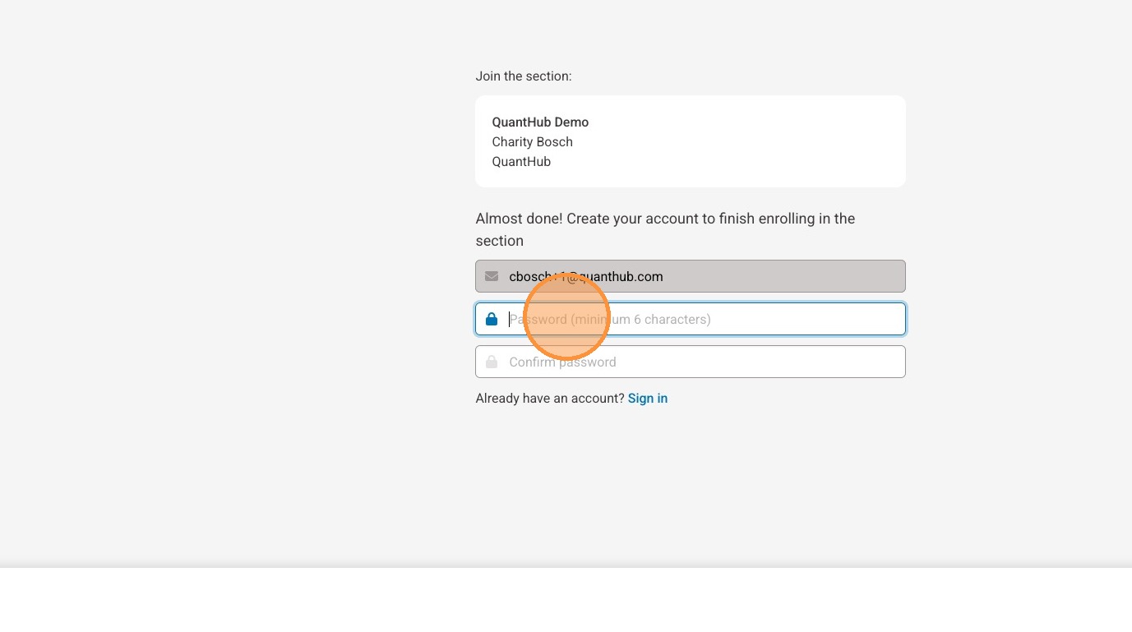Click empty gray background left of the form
Viewport: 1132px width, 632px height.
pyautogui.click(x=230, y=288)
